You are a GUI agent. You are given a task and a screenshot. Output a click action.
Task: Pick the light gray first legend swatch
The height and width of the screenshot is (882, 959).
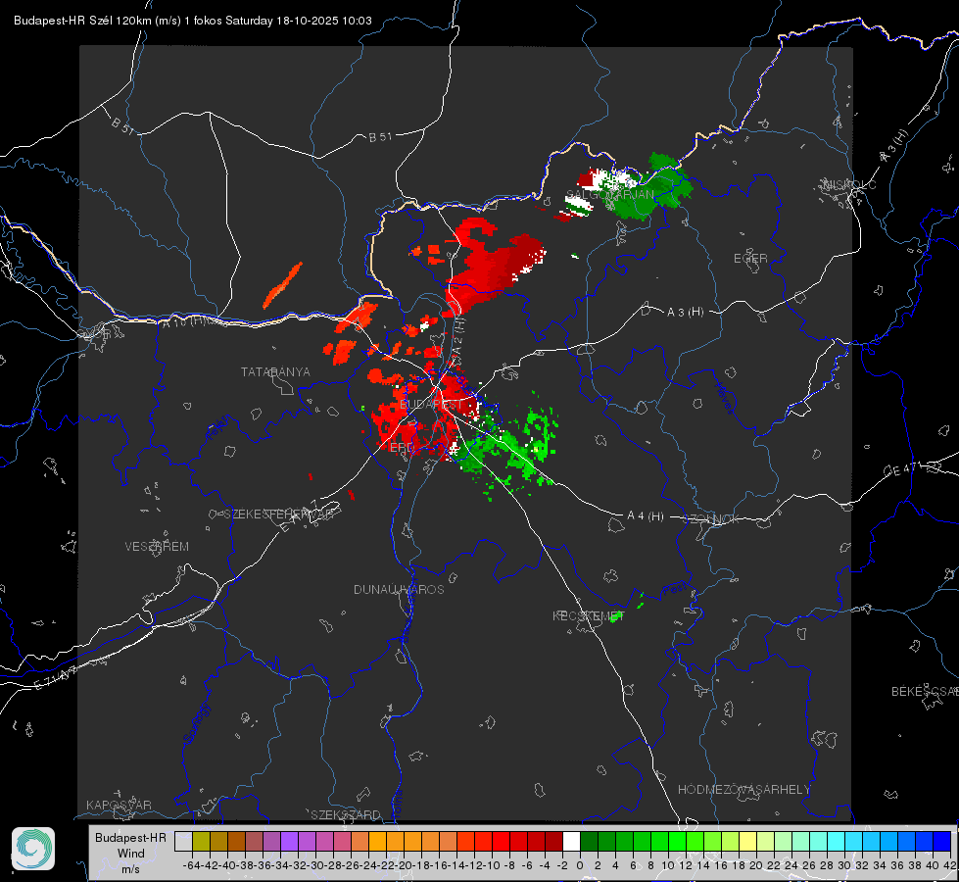click(x=183, y=841)
